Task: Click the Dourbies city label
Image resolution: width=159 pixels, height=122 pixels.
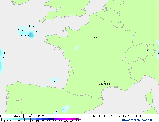Action: (104, 84)
